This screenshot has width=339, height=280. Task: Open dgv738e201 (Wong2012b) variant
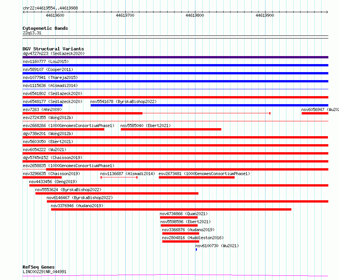[48, 134]
